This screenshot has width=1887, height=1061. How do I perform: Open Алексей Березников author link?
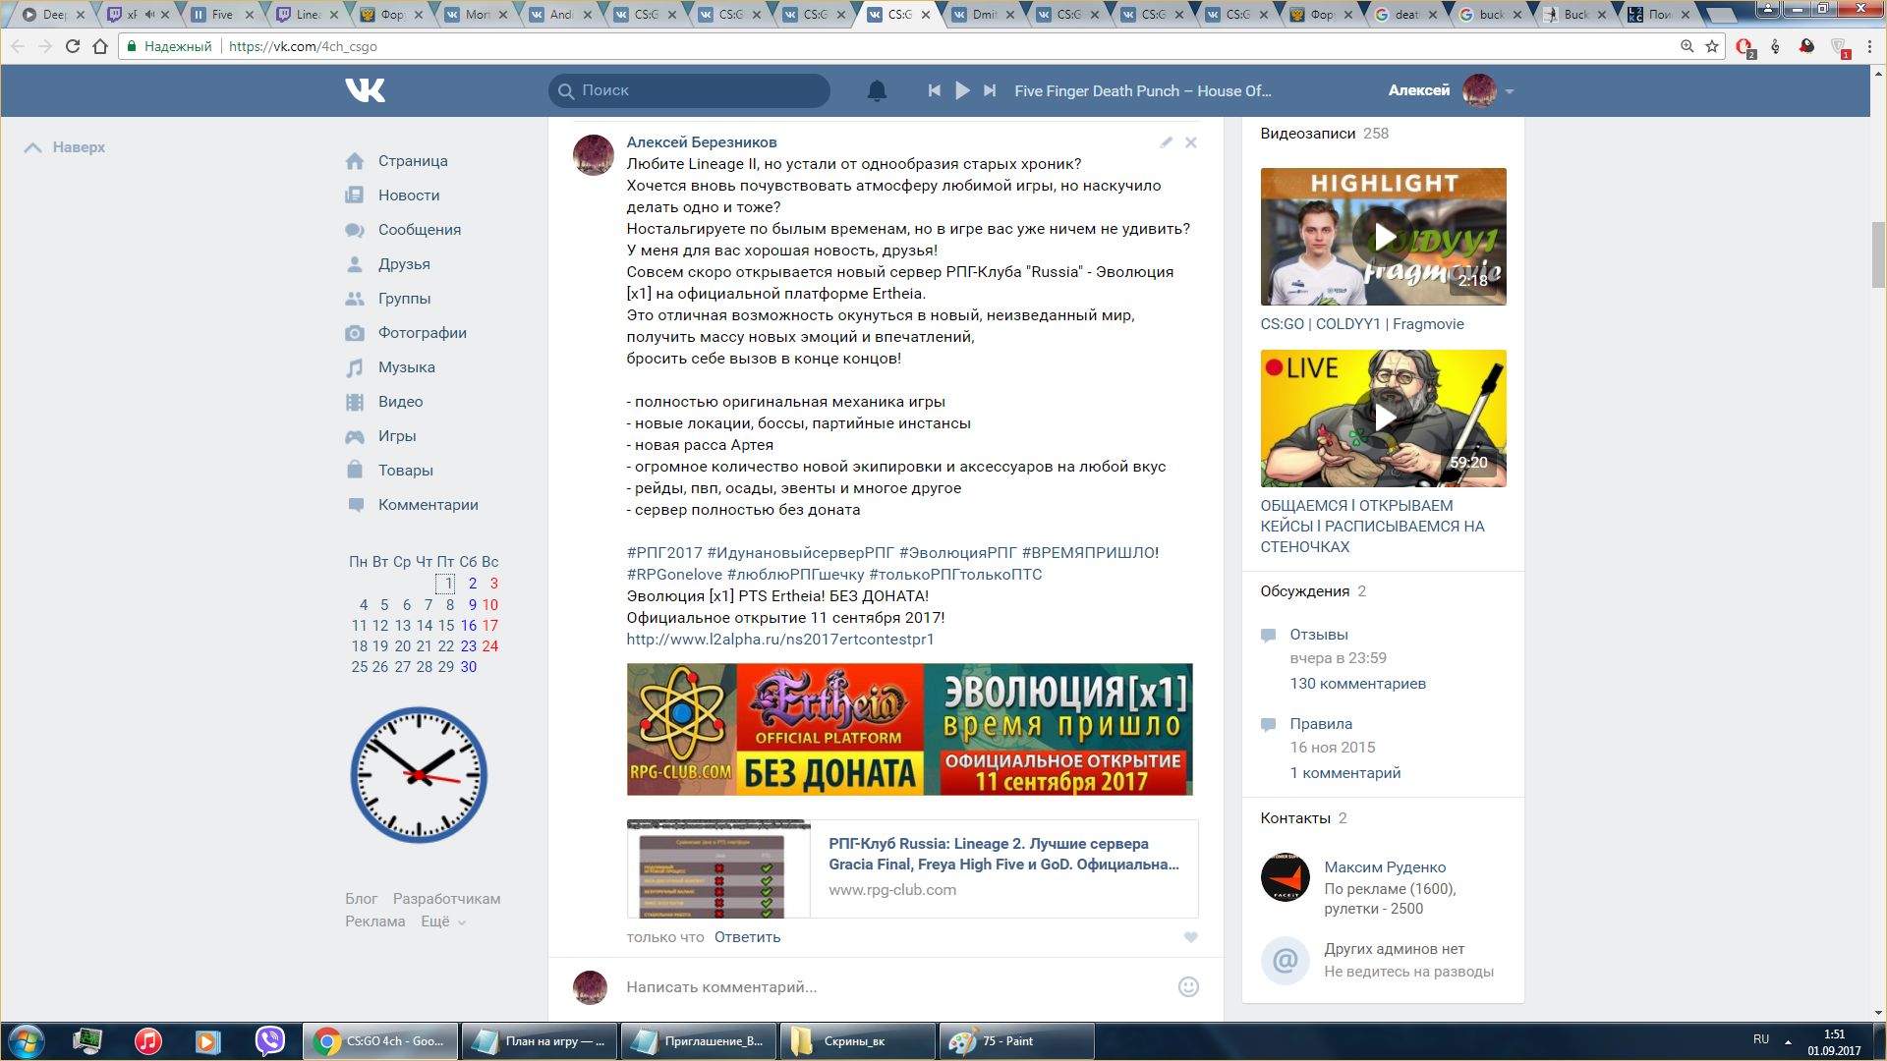pyautogui.click(x=702, y=142)
